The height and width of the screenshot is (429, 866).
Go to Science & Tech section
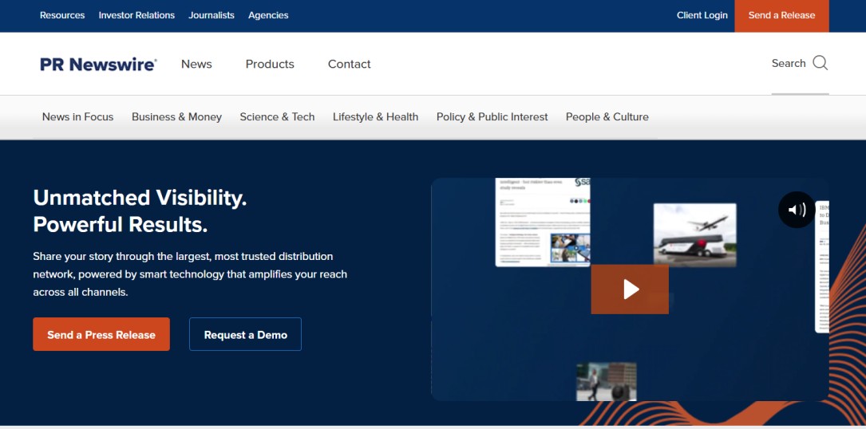click(277, 116)
